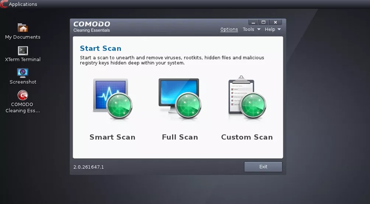Click the XTerm Terminal desktop label
This screenshot has height=204, width=370.
pos(22,60)
